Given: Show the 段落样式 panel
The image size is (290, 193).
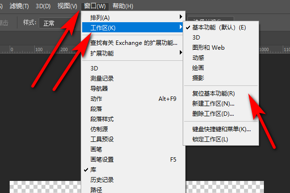Looking at the screenshot, I should (x=133, y=119).
